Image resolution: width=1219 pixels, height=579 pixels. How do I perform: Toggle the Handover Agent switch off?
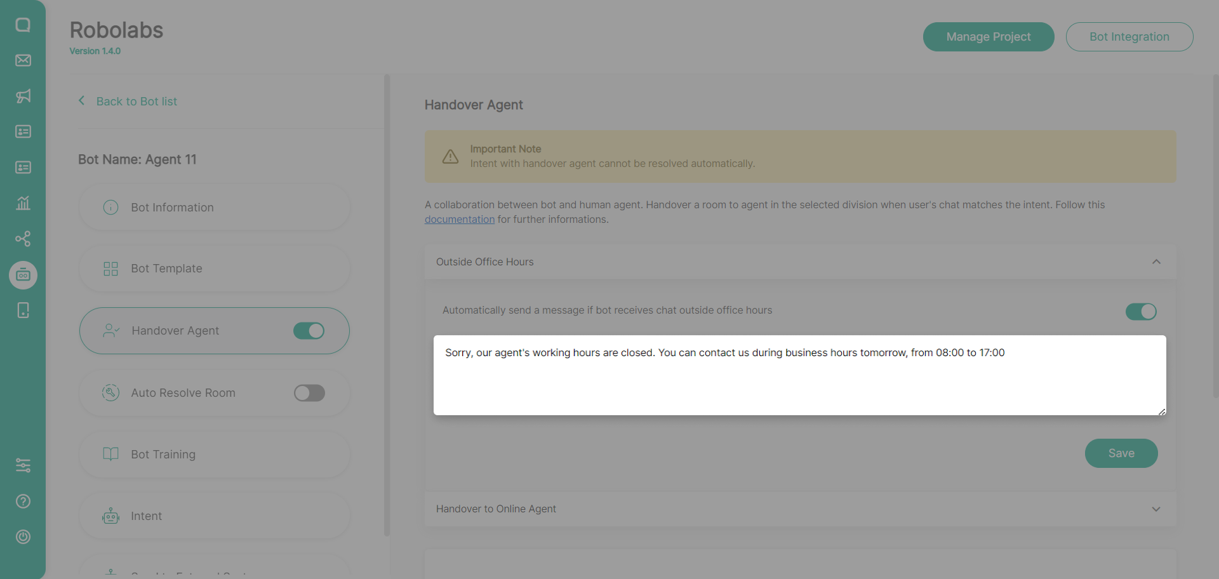coord(309,331)
